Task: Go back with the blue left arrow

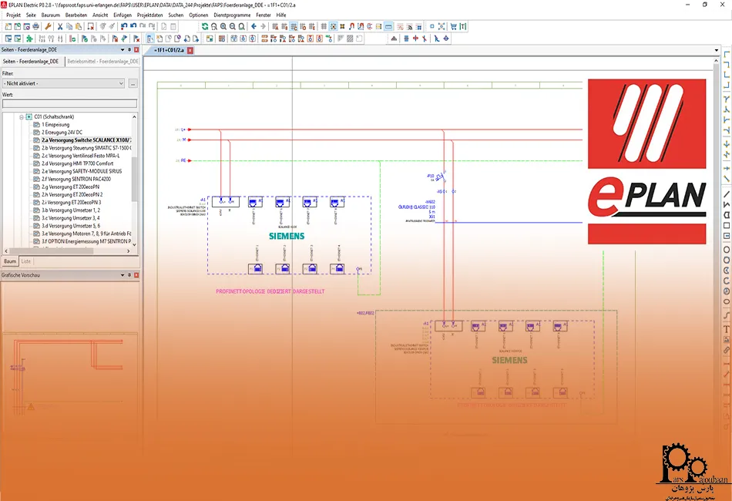Action: [x=254, y=26]
